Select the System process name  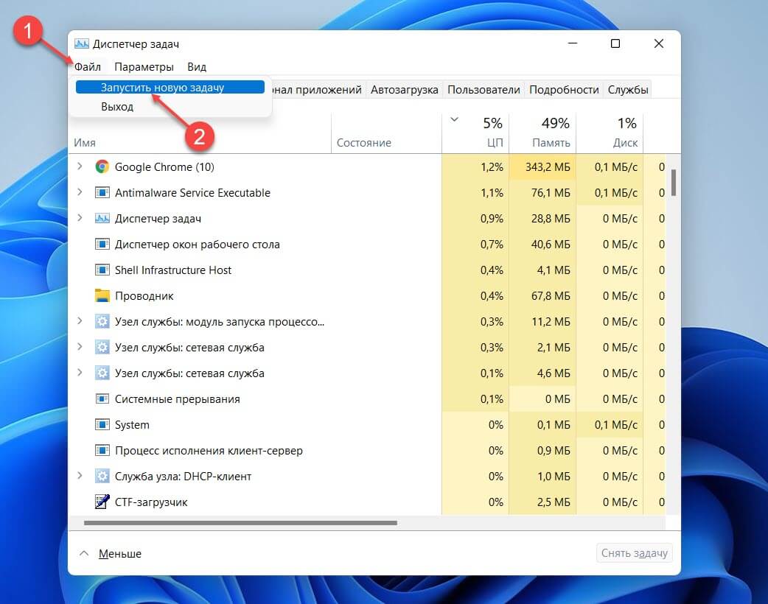click(132, 425)
